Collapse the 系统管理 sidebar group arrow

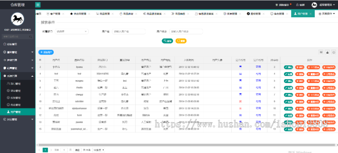pos(32,76)
